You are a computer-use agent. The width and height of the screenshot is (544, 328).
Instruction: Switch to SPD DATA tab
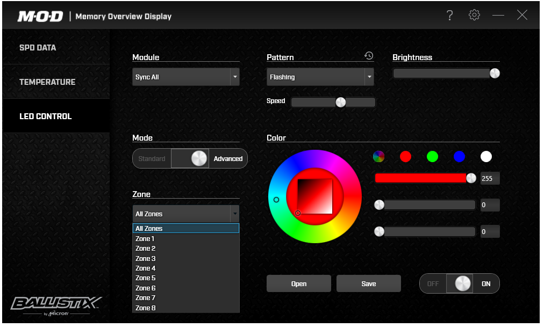(56, 47)
